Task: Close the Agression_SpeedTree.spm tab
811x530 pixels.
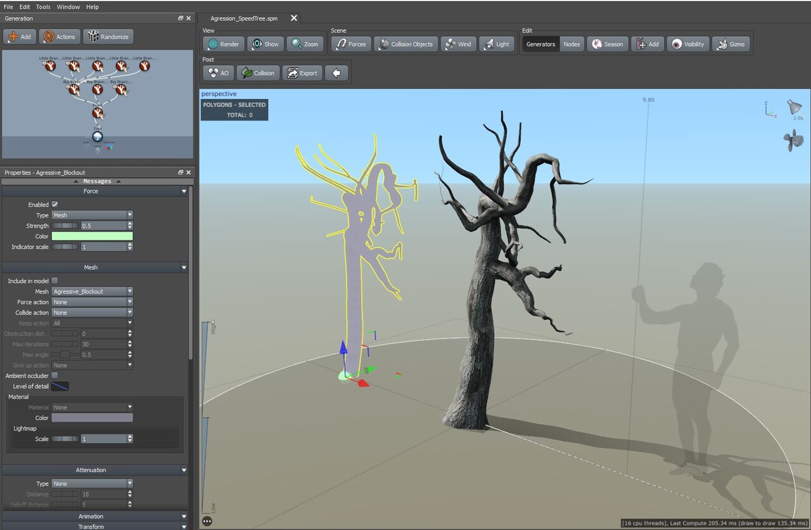Action: tap(294, 18)
